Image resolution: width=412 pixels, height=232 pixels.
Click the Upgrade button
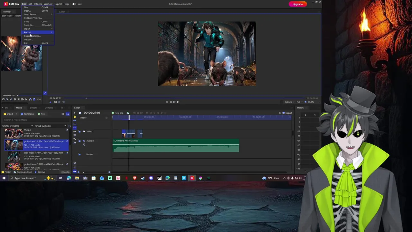[x=298, y=4]
